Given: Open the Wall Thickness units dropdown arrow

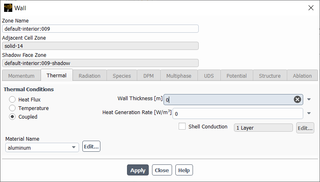Looking at the screenshot, I should [x=309, y=99].
